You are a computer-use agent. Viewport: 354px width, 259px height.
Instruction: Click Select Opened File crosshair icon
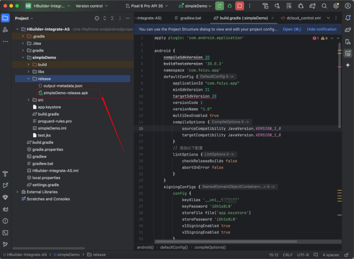(97, 18)
